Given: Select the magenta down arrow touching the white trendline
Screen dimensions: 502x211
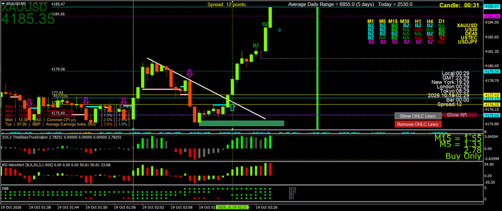Looking at the screenshot, I should point(190,74).
